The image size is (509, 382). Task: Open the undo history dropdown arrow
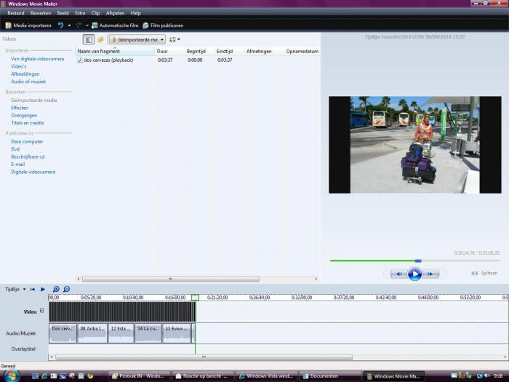69,25
